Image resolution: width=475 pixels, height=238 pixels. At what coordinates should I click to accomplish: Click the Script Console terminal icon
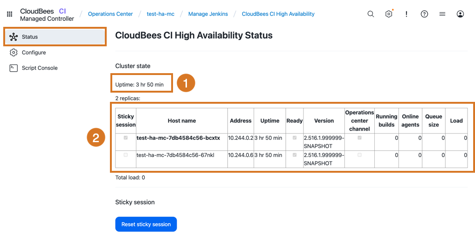(13, 68)
